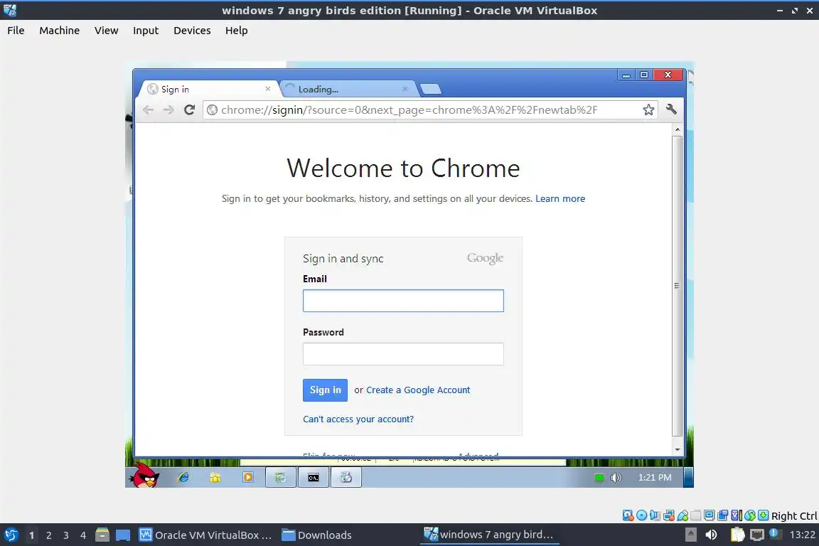The image size is (819, 546).
Task: Bookmark this page with the star icon
Action: 648,109
